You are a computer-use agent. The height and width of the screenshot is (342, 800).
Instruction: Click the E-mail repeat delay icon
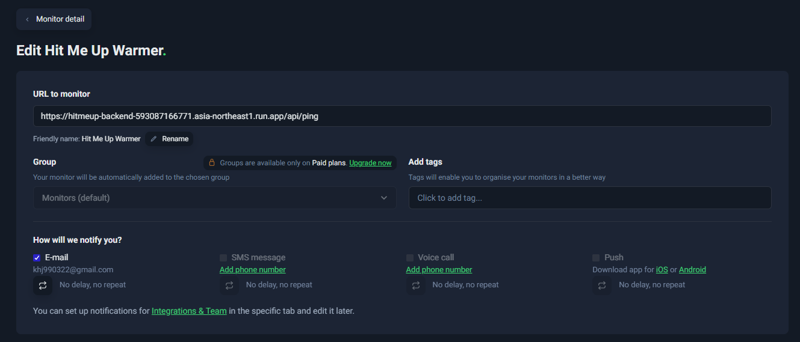point(43,286)
